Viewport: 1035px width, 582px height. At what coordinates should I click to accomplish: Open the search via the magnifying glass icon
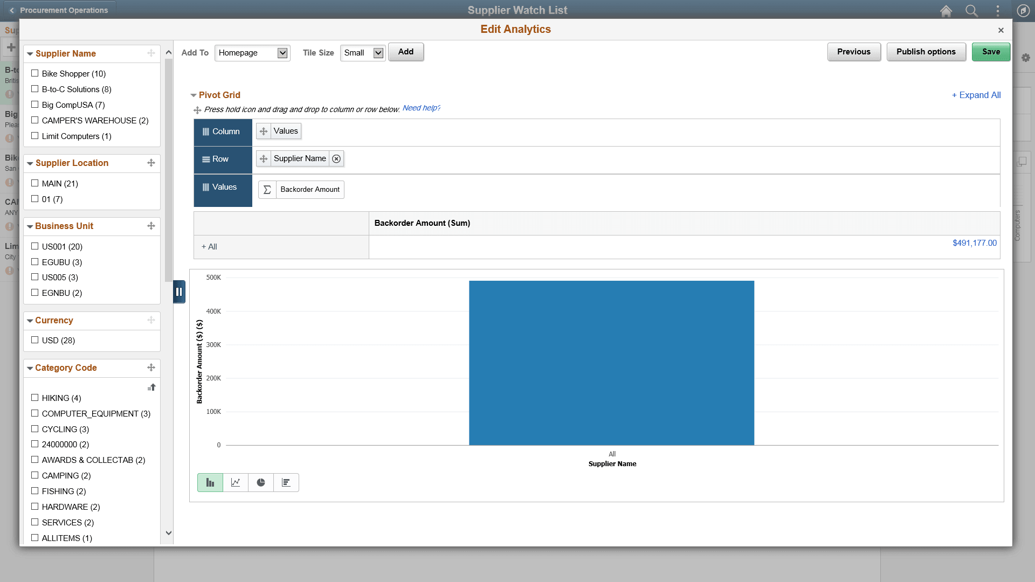point(972,11)
